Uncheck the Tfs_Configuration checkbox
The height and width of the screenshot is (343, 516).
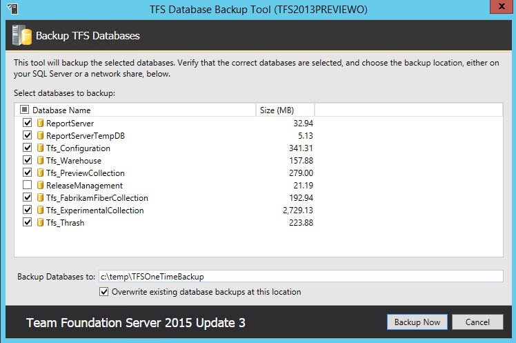(28, 148)
